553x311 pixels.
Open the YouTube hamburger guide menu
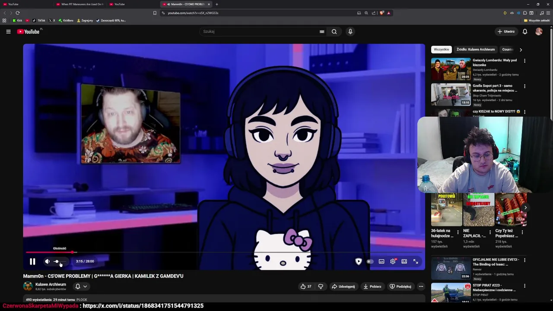click(x=8, y=32)
